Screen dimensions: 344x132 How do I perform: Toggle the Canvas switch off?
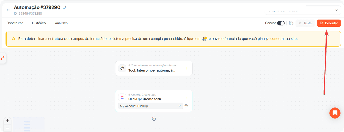pos(281,23)
